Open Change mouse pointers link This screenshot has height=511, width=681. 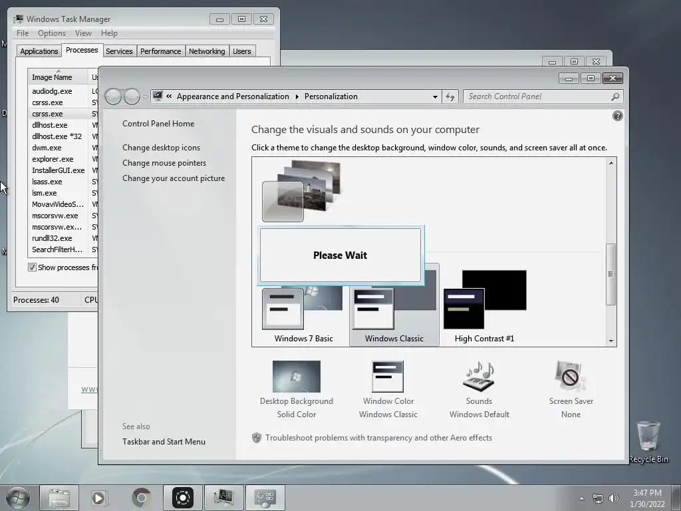tap(164, 162)
